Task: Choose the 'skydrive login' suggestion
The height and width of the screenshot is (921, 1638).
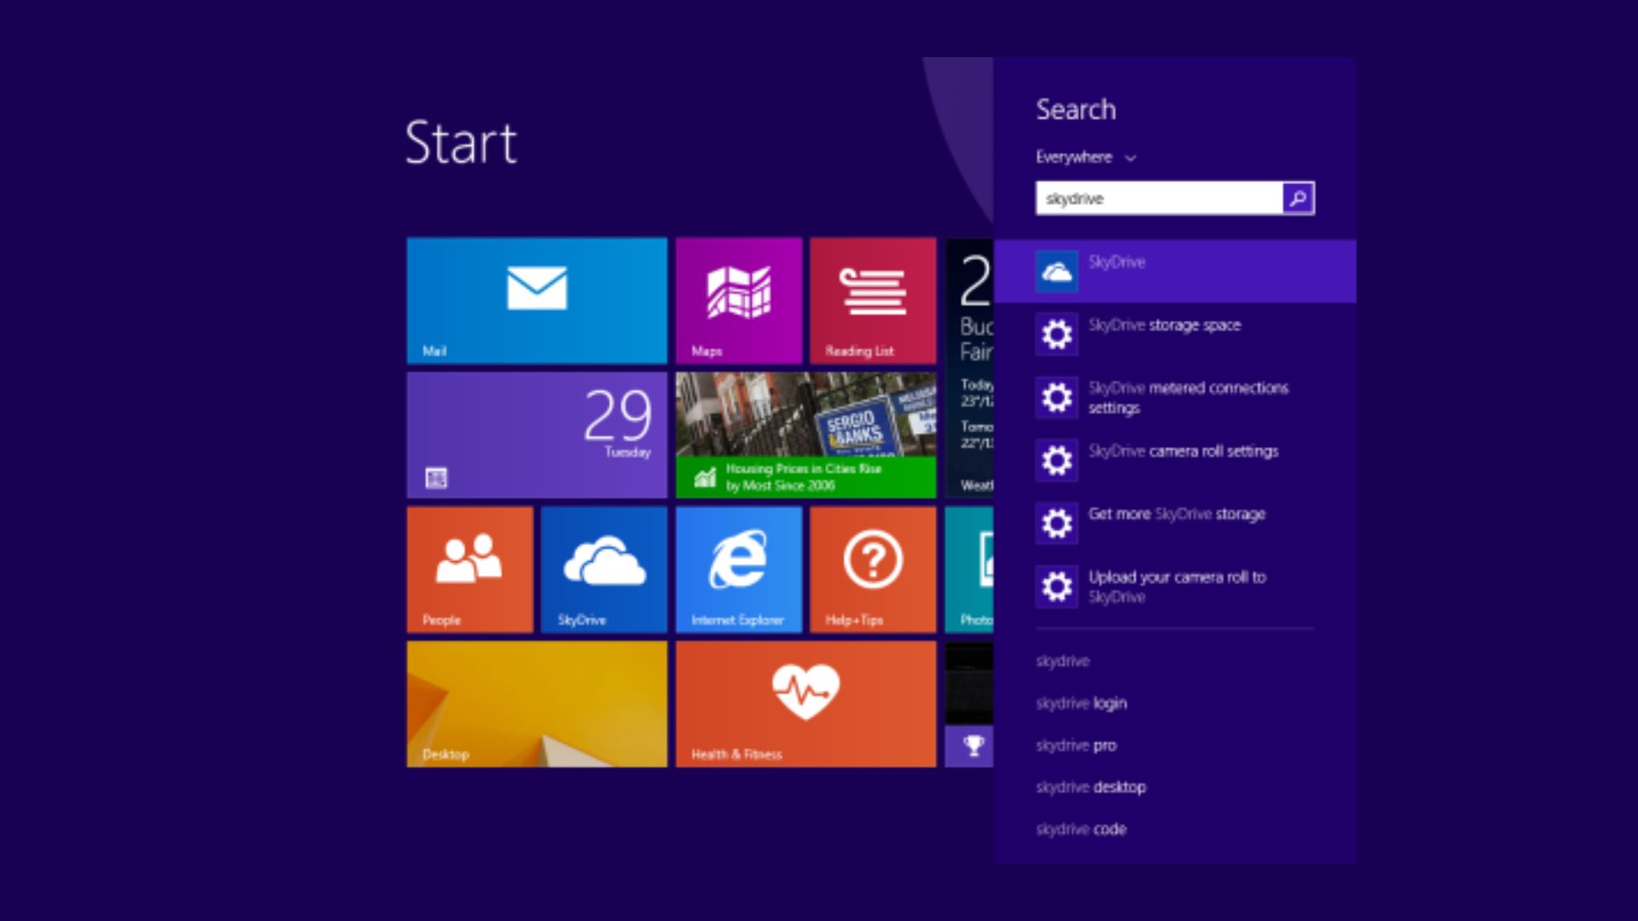Action: coord(1081,704)
